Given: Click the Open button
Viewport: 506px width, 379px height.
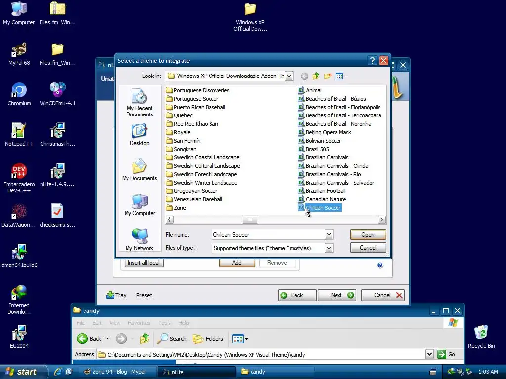Looking at the screenshot, I should (x=368, y=234).
